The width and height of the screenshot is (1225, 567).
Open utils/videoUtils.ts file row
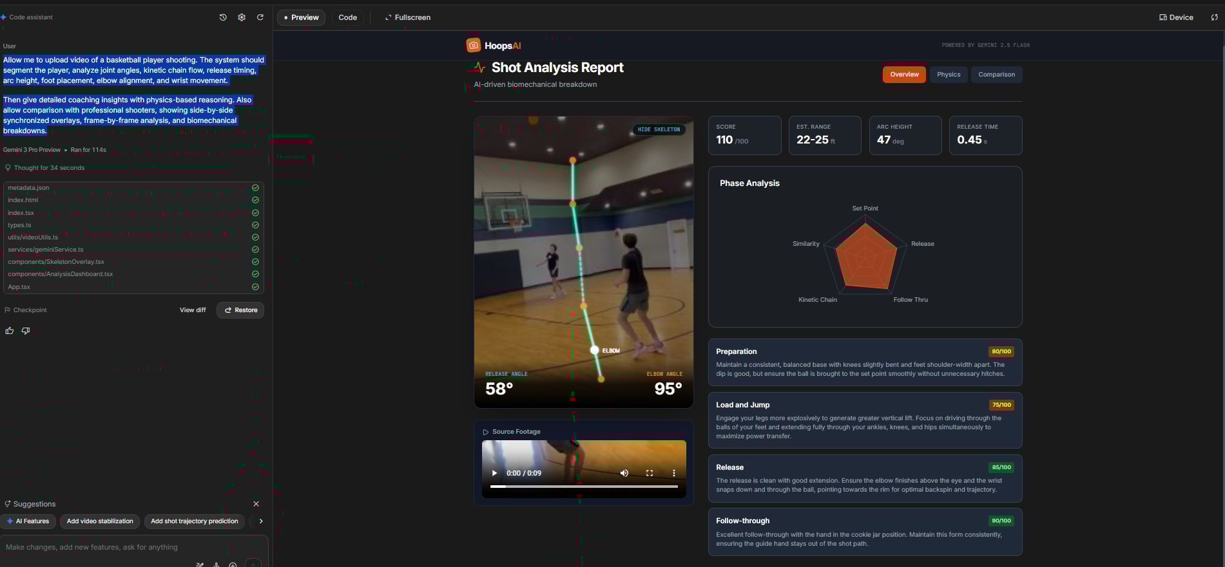point(133,237)
